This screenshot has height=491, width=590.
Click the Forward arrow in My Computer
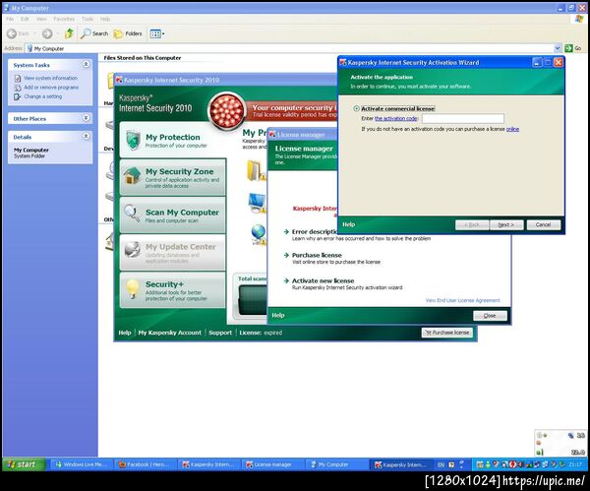tap(47, 33)
